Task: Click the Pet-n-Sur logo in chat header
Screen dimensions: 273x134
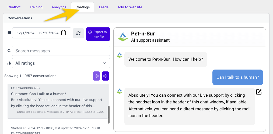Action: click(123, 37)
